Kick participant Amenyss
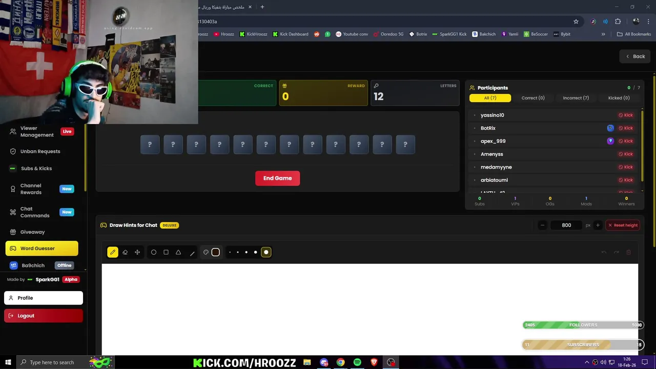 [x=626, y=154]
